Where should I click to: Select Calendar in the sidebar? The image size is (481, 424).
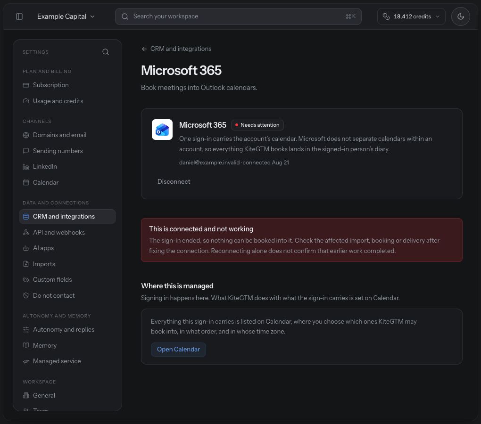pos(67,183)
